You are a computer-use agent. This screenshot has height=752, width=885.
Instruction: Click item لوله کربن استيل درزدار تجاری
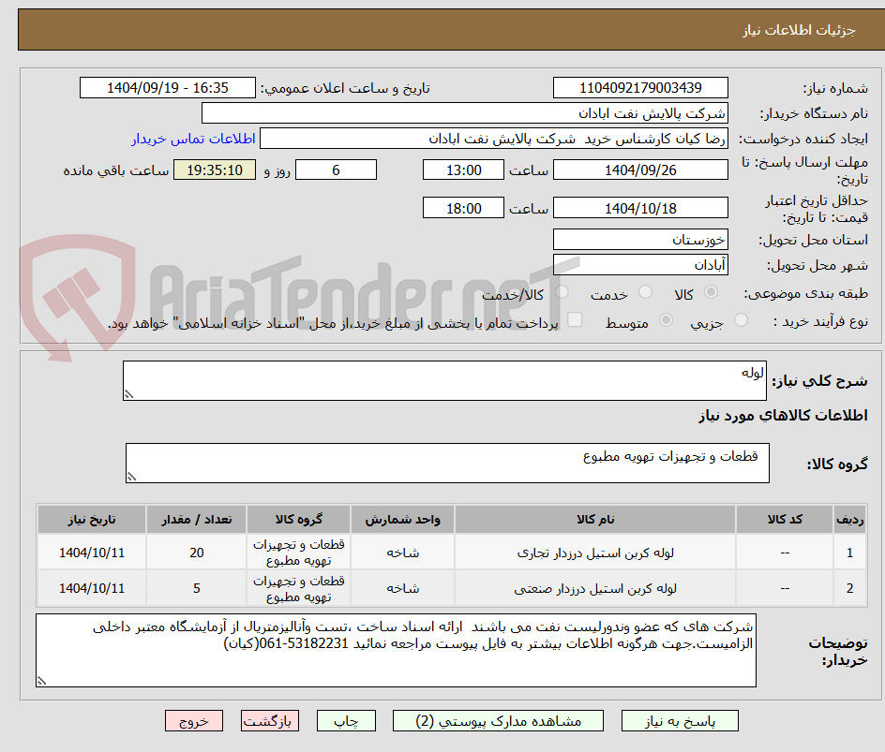[x=595, y=553]
